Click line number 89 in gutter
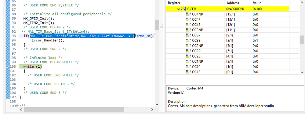 [x=14, y=18]
